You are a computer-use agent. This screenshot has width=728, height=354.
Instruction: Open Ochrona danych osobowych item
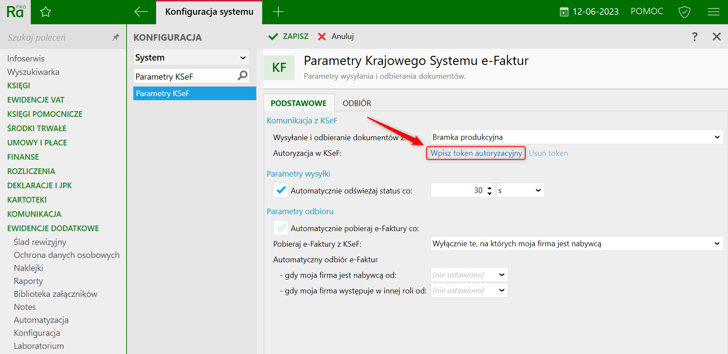(66, 255)
